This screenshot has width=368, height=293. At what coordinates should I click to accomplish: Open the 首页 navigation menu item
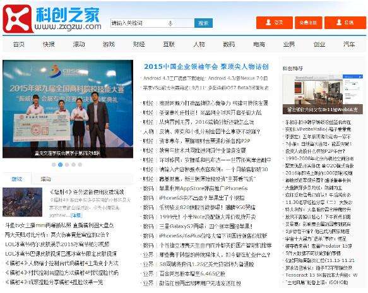coord(19,44)
